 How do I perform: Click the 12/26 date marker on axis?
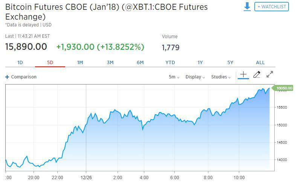[86, 177]
